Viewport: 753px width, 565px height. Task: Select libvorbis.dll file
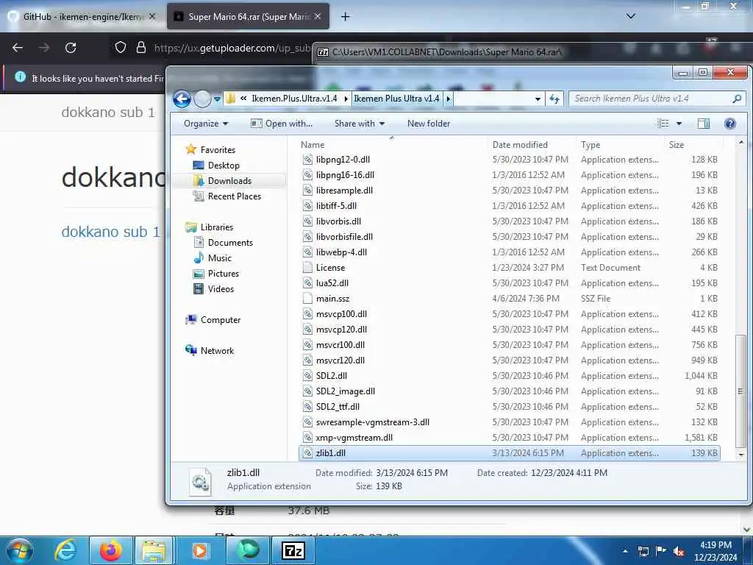pos(338,221)
